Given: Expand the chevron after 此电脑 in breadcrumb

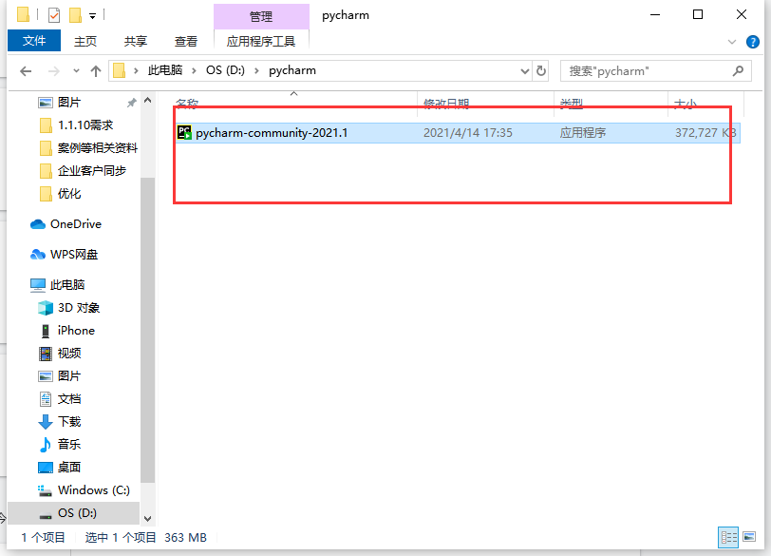Looking at the screenshot, I should coord(195,71).
